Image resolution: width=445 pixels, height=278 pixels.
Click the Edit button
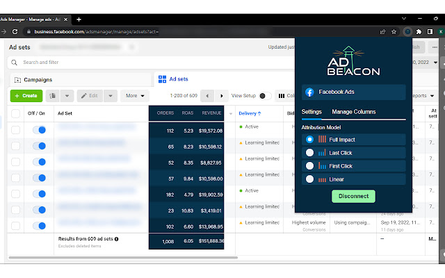point(90,96)
